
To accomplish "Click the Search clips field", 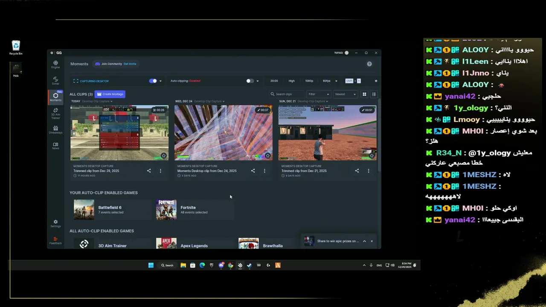I will [287, 94].
